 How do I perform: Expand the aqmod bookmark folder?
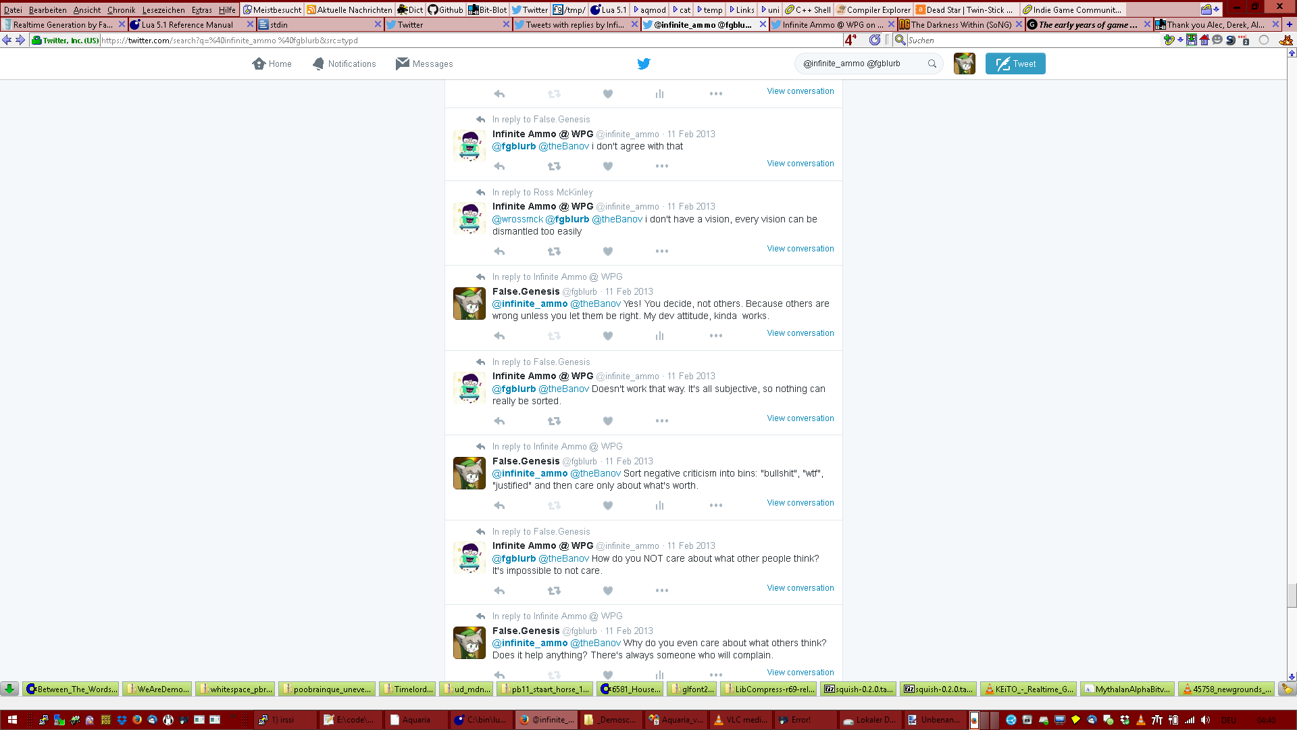pyautogui.click(x=649, y=9)
